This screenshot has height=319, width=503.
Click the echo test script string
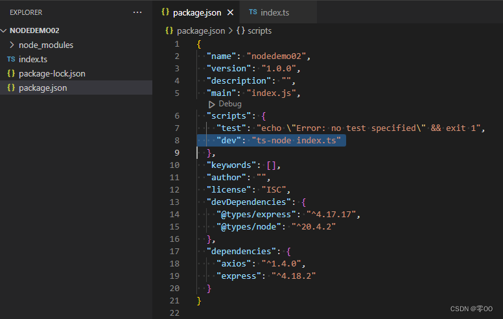(368, 128)
